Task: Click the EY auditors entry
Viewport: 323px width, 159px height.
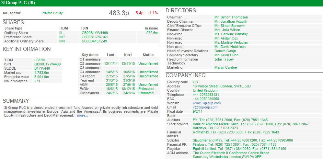Action: [x=230, y=120]
